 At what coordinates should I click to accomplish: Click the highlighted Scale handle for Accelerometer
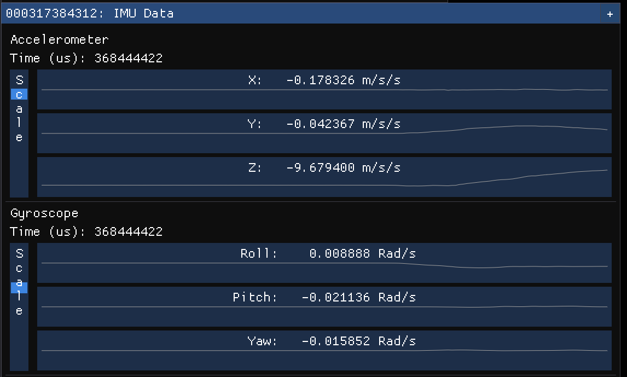click(x=19, y=95)
